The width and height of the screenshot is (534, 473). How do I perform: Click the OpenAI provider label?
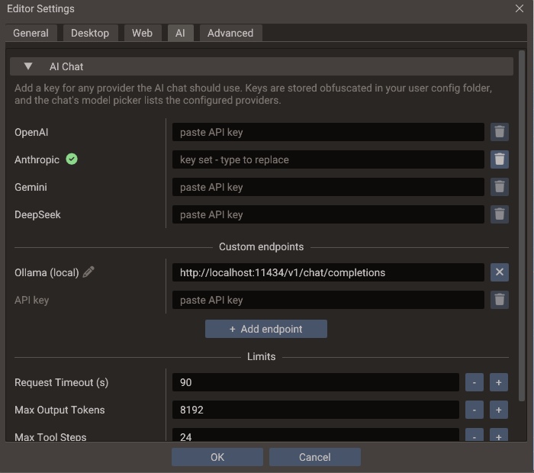[x=31, y=132]
